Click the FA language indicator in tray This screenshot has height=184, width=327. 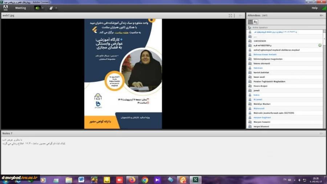tap(285, 180)
